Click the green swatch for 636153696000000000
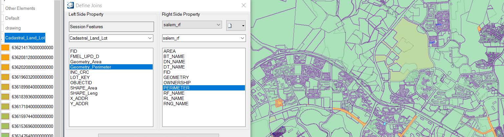 coord(5,126)
